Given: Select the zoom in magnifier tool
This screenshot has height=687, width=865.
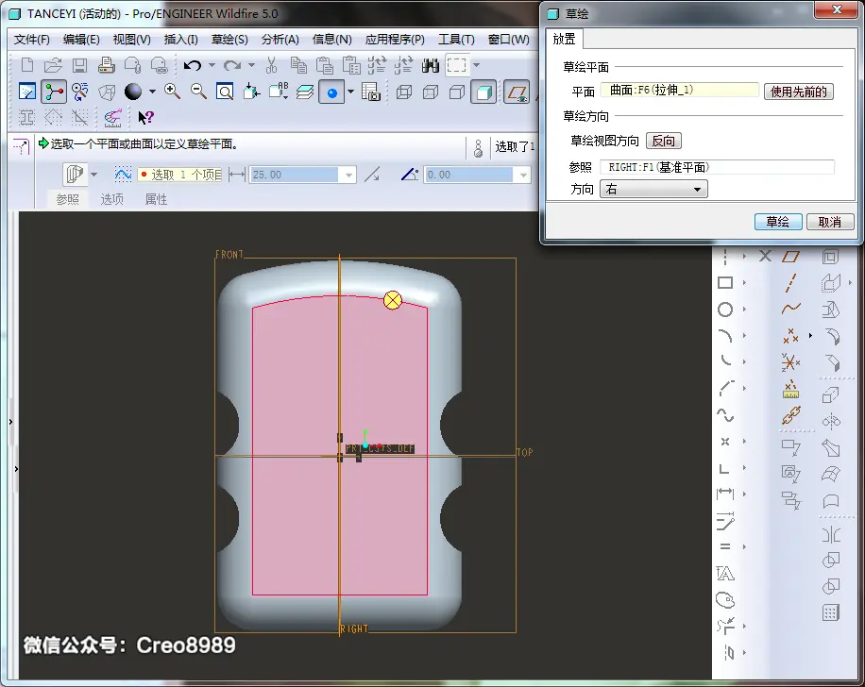Looking at the screenshot, I should click(172, 92).
